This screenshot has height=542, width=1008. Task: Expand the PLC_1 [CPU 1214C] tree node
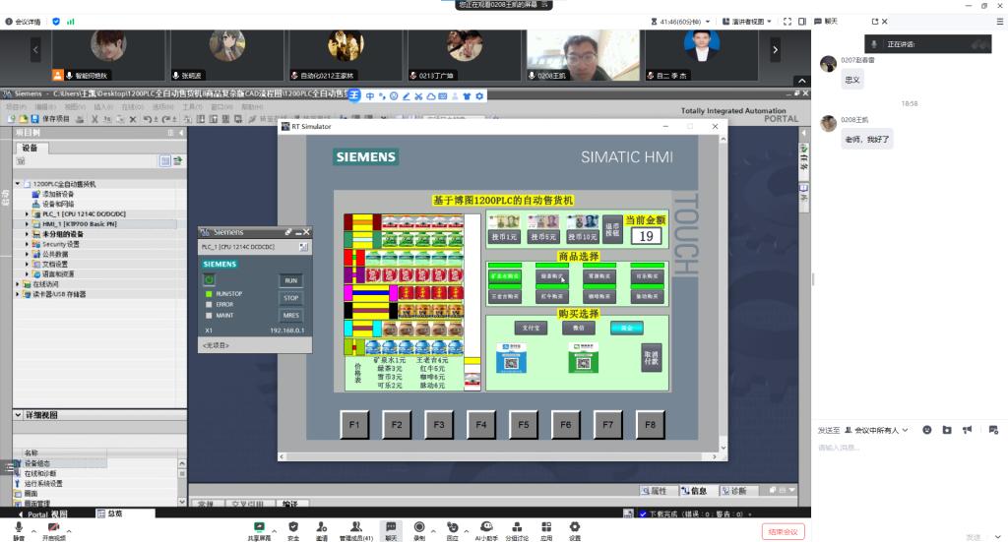point(27,213)
